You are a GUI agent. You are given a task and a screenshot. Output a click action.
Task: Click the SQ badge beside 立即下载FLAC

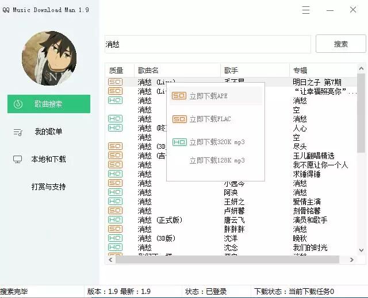click(179, 119)
